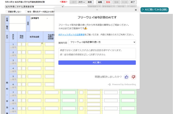The height and width of the screenshot is (114, 173).
Task: Toggle the 自動計算しない checkbox
Action: point(7,12)
